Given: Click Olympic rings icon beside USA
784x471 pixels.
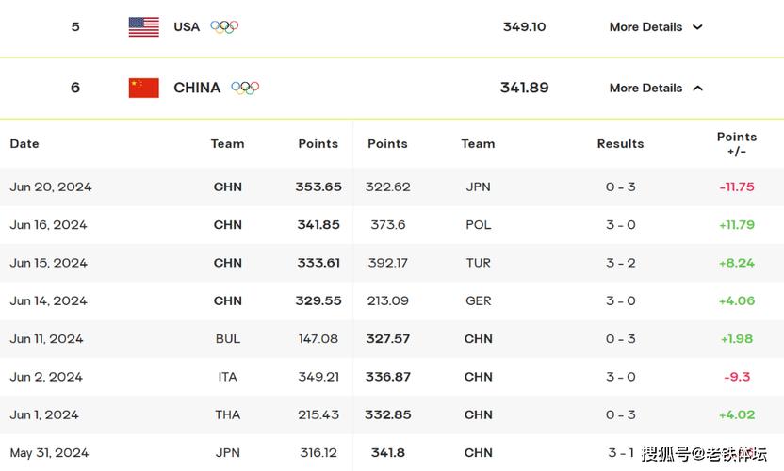Looking at the screenshot, I should point(224,27).
